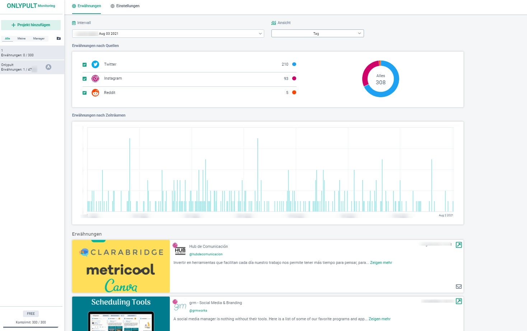
Task: Uncheck the Twitter source checkbox
Action: point(85,65)
